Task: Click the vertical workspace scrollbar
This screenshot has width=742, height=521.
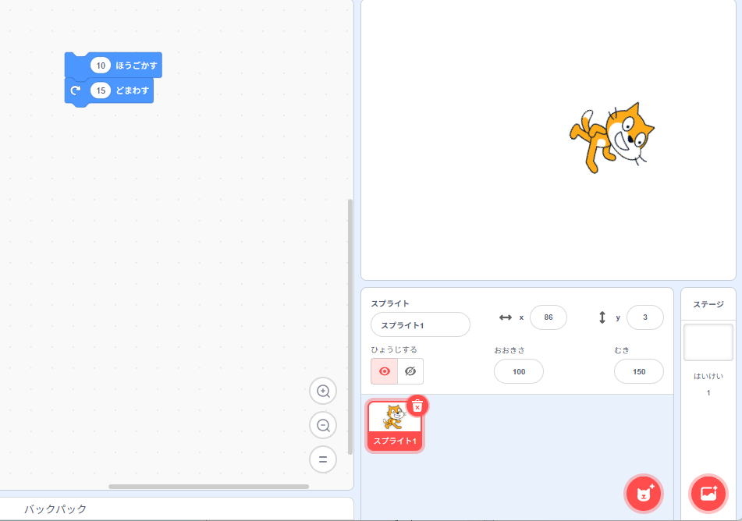Action: tap(350, 327)
